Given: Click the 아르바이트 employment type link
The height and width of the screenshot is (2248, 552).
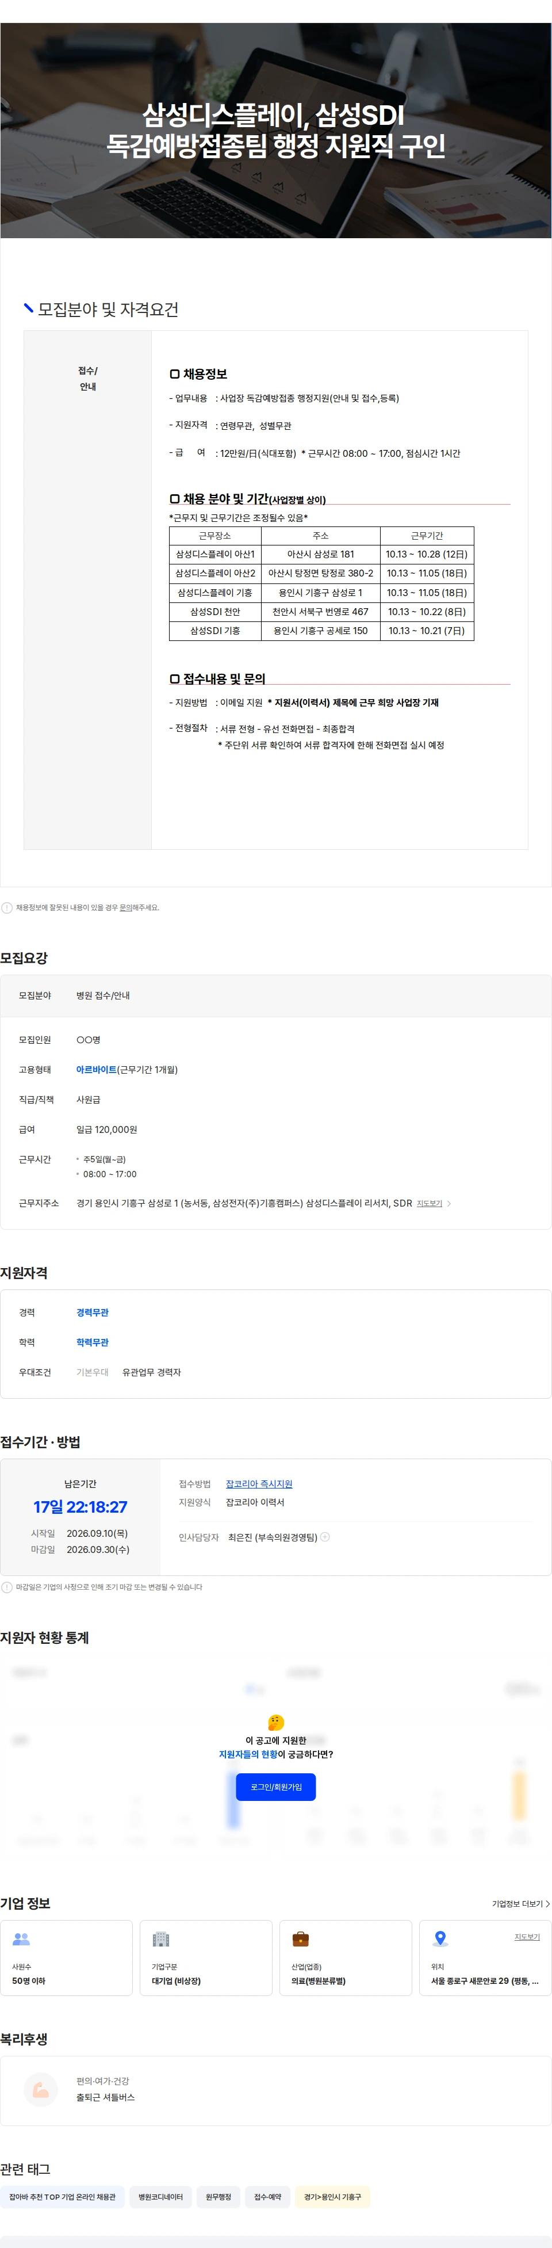Looking at the screenshot, I should coord(96,1069).
